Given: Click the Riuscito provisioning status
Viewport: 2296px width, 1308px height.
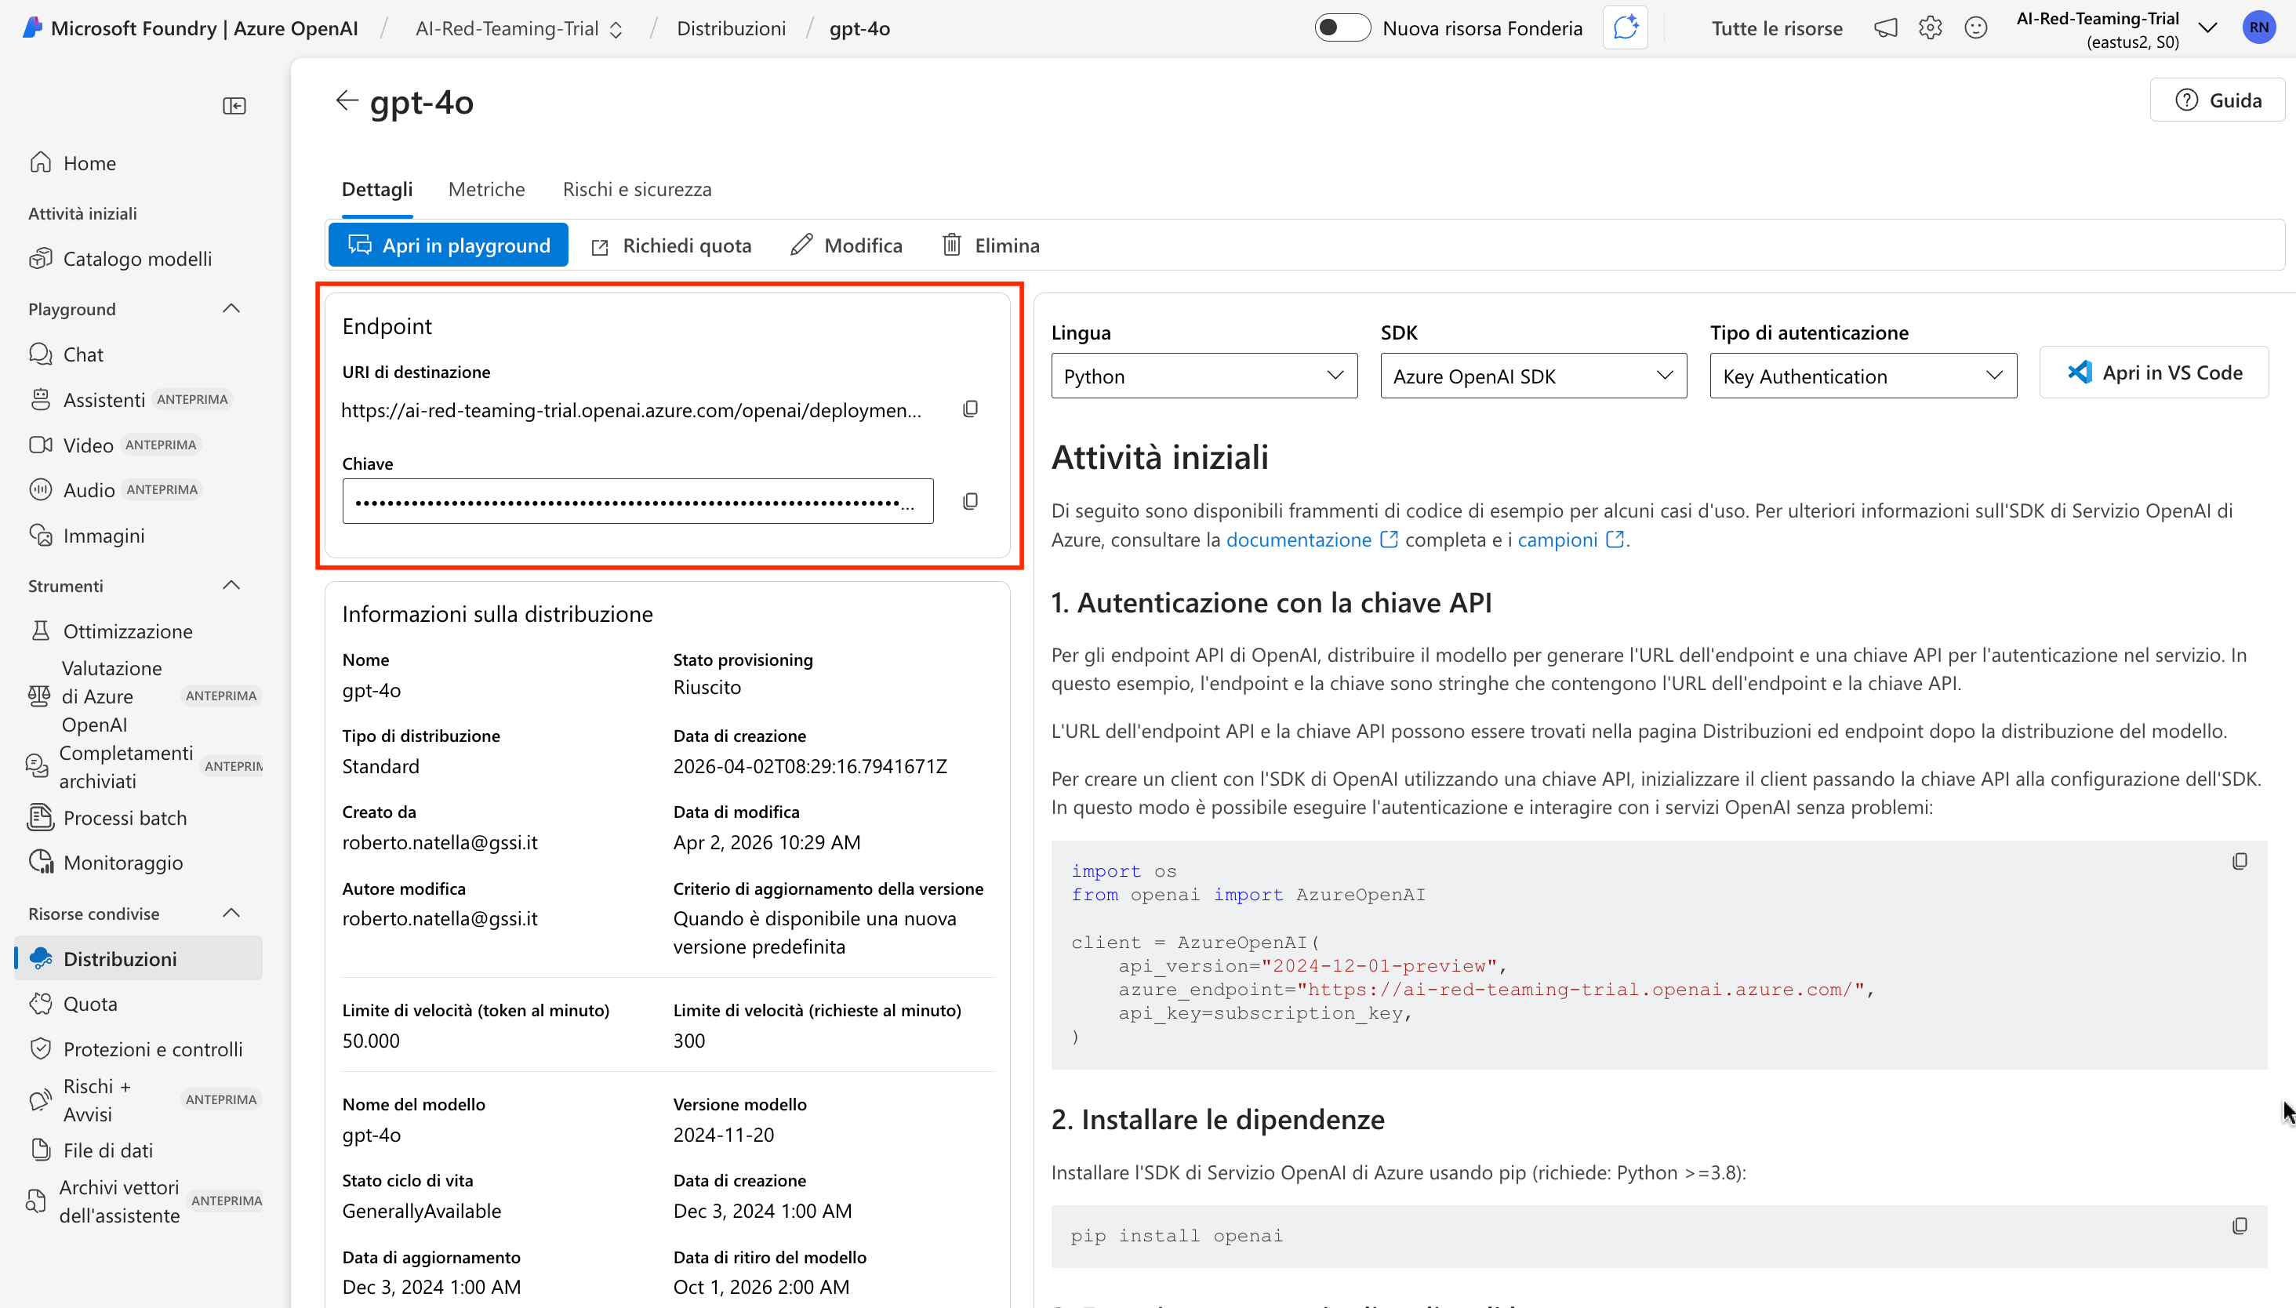Looking at the screenshot, I should click(x=707, y=687).
